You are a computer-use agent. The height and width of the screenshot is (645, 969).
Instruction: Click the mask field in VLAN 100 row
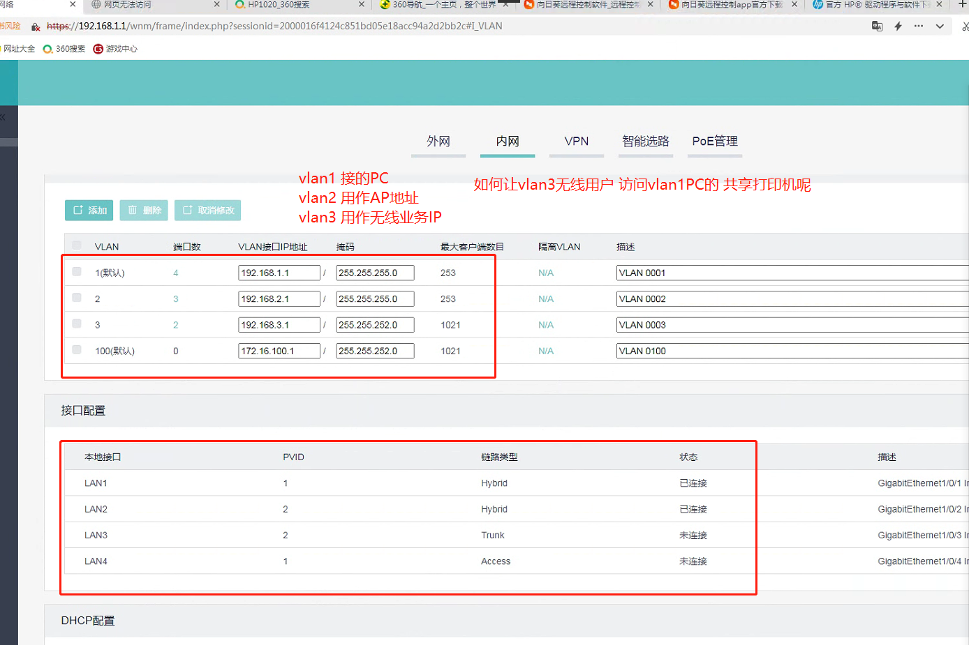[375, 351]
